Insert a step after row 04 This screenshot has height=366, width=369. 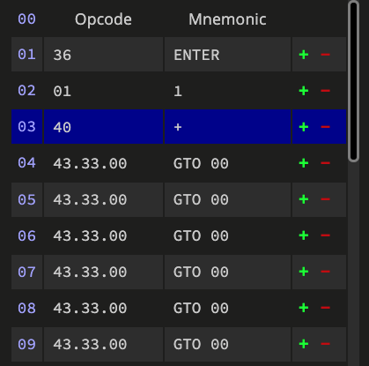coord(304,163)
